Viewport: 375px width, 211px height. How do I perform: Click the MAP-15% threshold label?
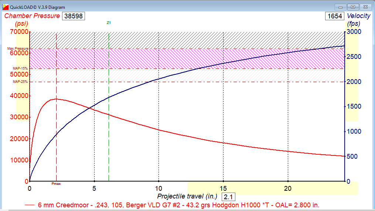click(x=20, y=68)
